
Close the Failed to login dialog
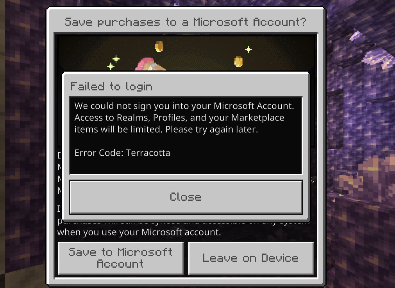186,197
